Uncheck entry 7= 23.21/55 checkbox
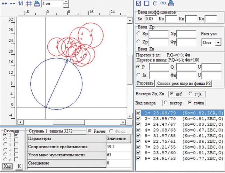The image size is (225, 173). 138,147
